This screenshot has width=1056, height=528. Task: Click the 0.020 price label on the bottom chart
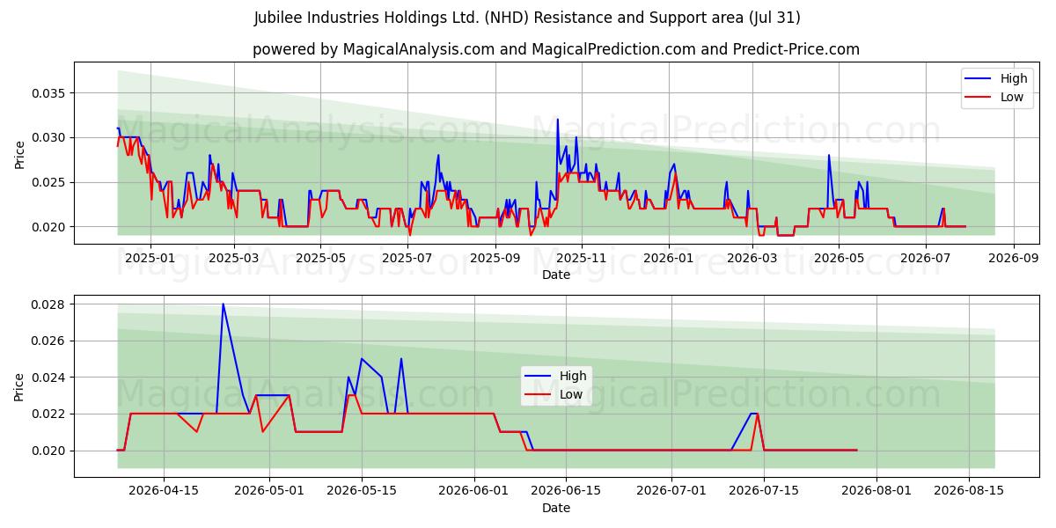[x=49, y=451]
